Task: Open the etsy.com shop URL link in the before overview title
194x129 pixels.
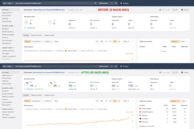Action: (x=49, y=10)
